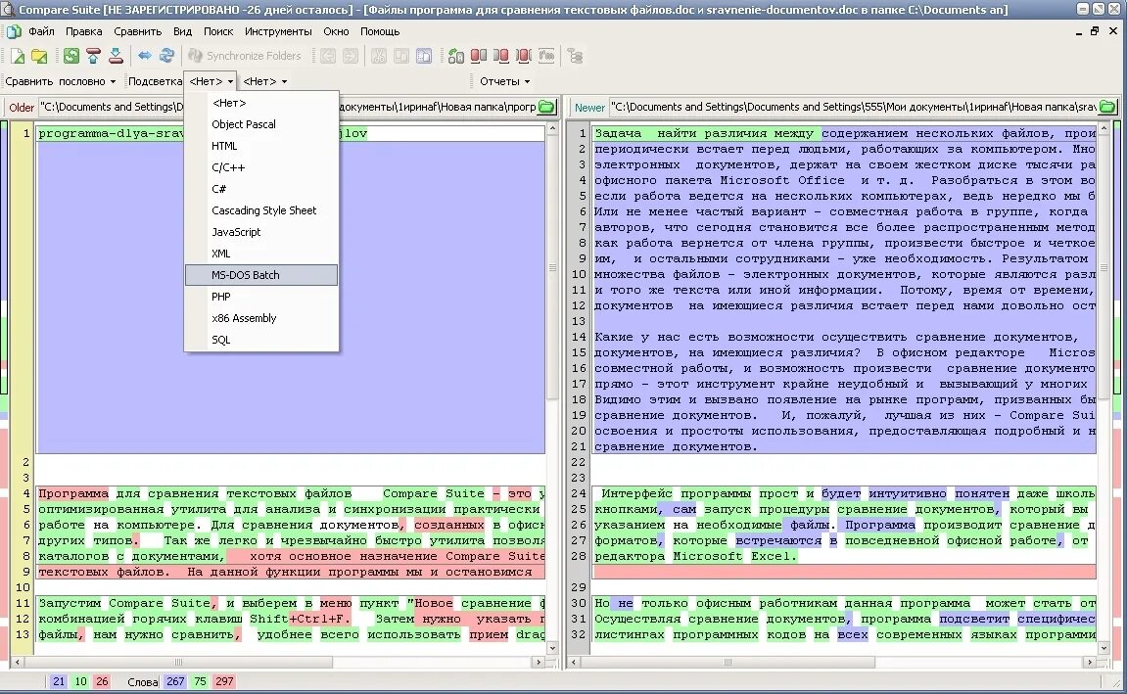Click the Newer pane browse folder icon

click(x=1108, y=107)
